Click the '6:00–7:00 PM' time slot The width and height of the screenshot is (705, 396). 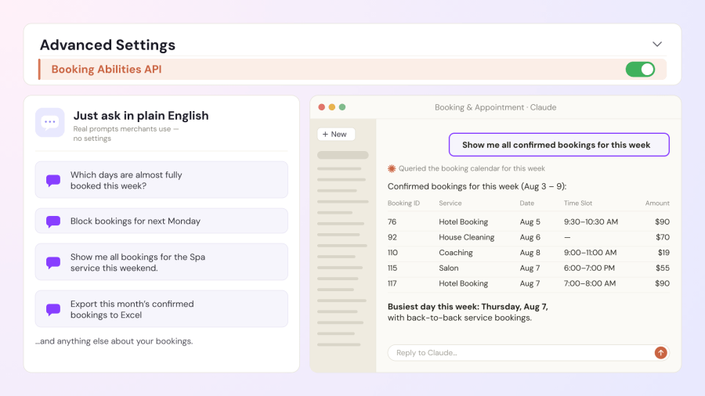pos(589,268)
